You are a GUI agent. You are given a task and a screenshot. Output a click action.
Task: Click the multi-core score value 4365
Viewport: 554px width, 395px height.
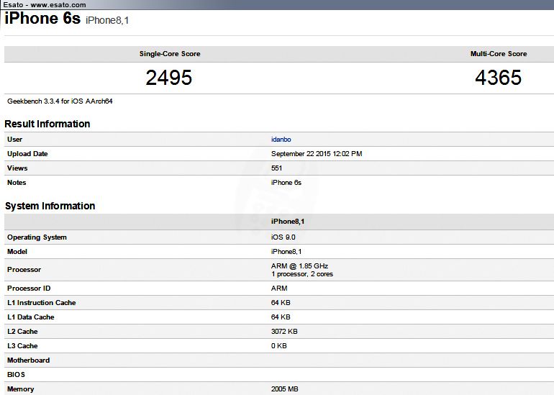coord(498,78)
